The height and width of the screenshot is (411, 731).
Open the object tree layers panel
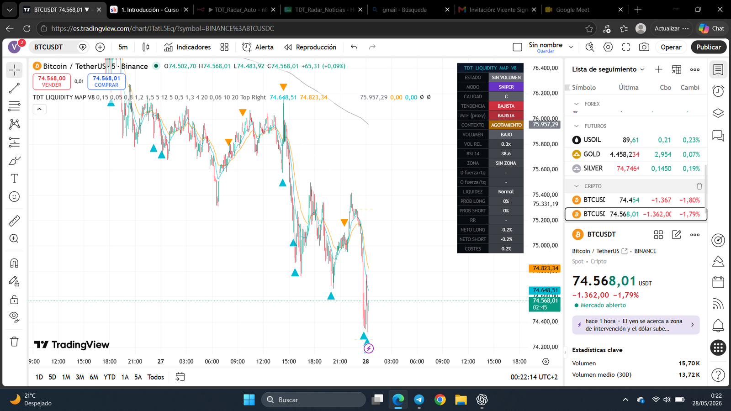718,113
